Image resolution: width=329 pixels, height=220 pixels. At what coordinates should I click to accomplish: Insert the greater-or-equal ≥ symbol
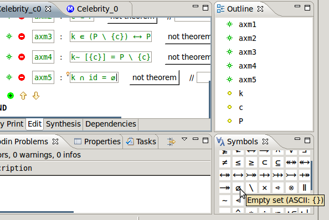251,163
